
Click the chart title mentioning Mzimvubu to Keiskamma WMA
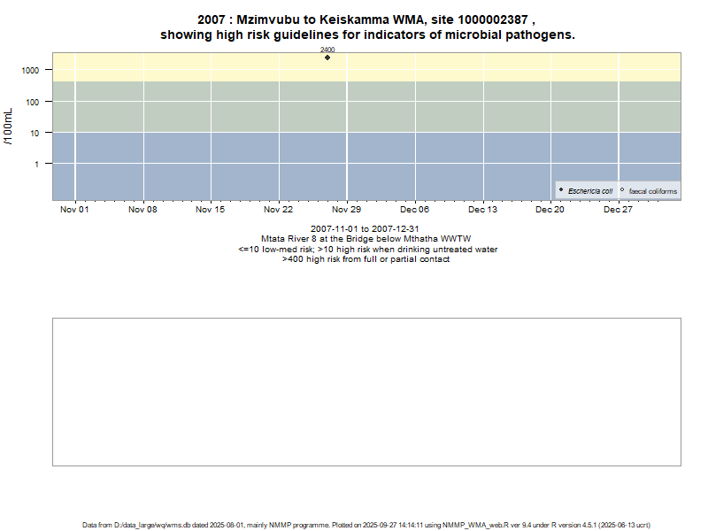point(366,27)
